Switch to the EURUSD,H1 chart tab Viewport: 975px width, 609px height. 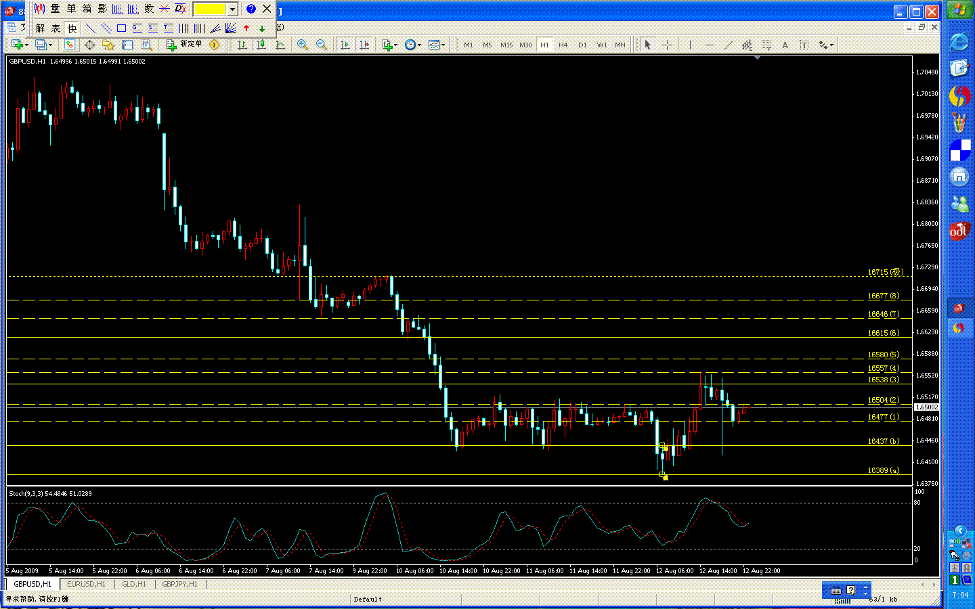[x=86, y=584]
